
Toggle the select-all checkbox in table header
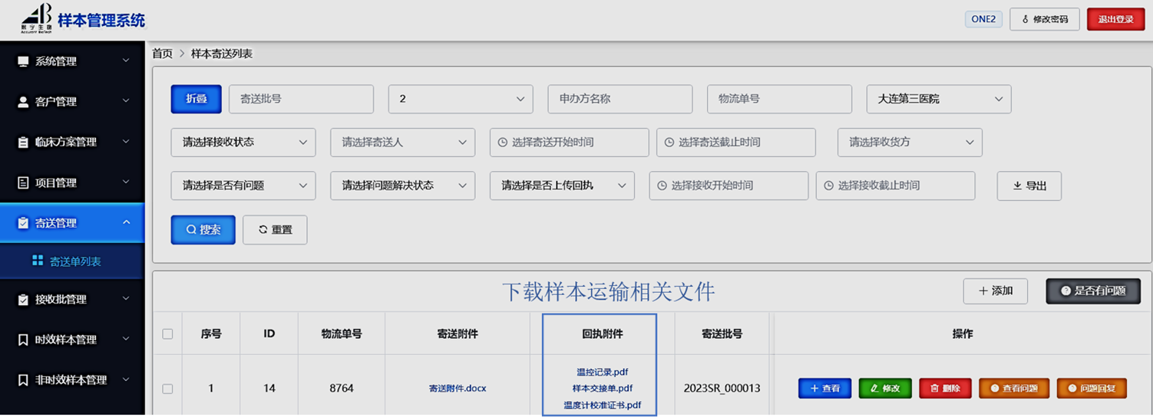tap(167, 333)
